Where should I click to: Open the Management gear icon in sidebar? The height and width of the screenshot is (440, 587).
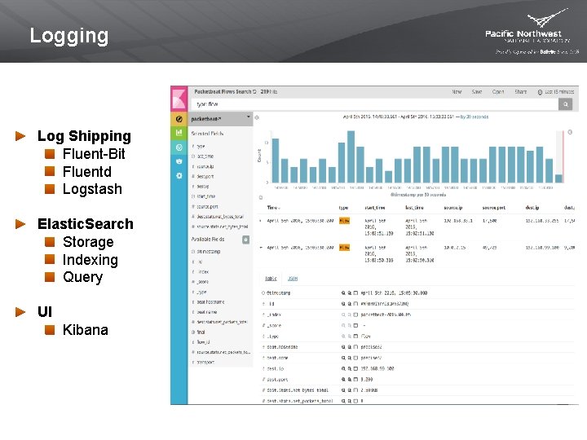[179, 175]
